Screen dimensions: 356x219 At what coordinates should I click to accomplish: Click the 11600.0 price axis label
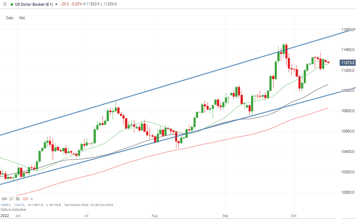coord(348,30)
